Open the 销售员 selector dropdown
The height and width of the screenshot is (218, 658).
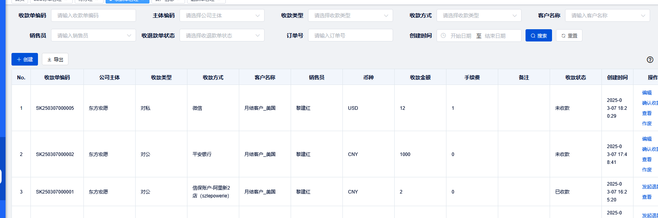coord(93,36)
